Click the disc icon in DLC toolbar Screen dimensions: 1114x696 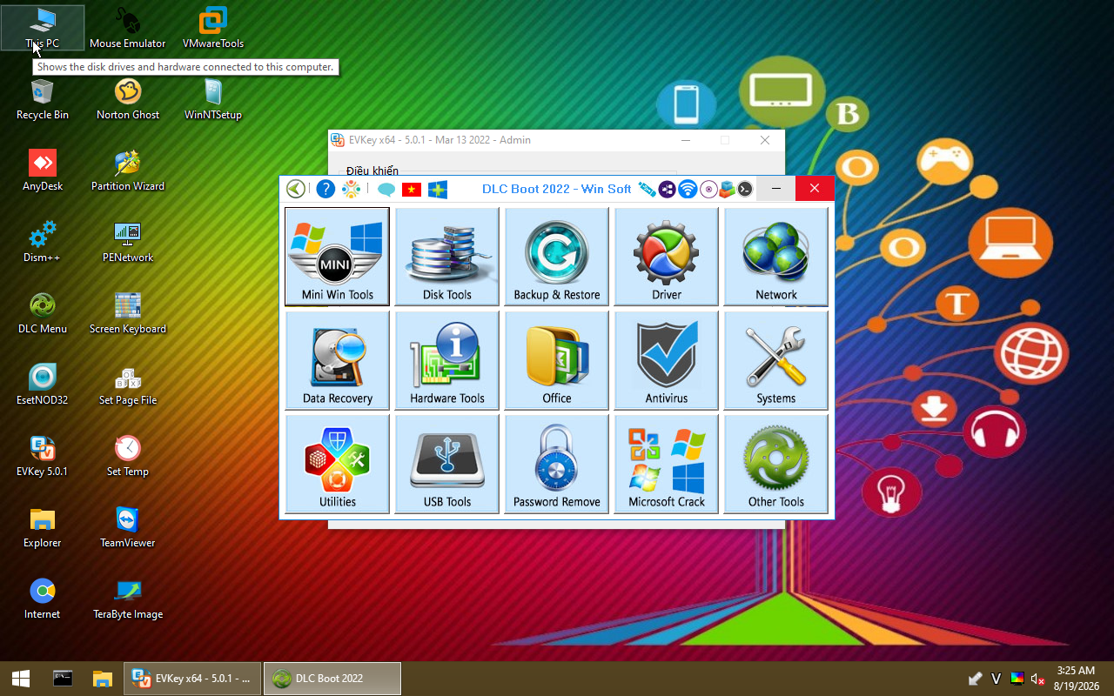point(708,189)
